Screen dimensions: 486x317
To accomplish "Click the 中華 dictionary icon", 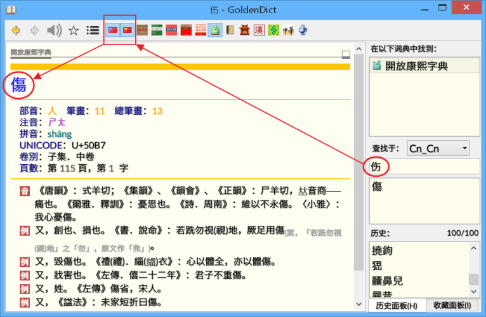I will (x=288, y=30).
